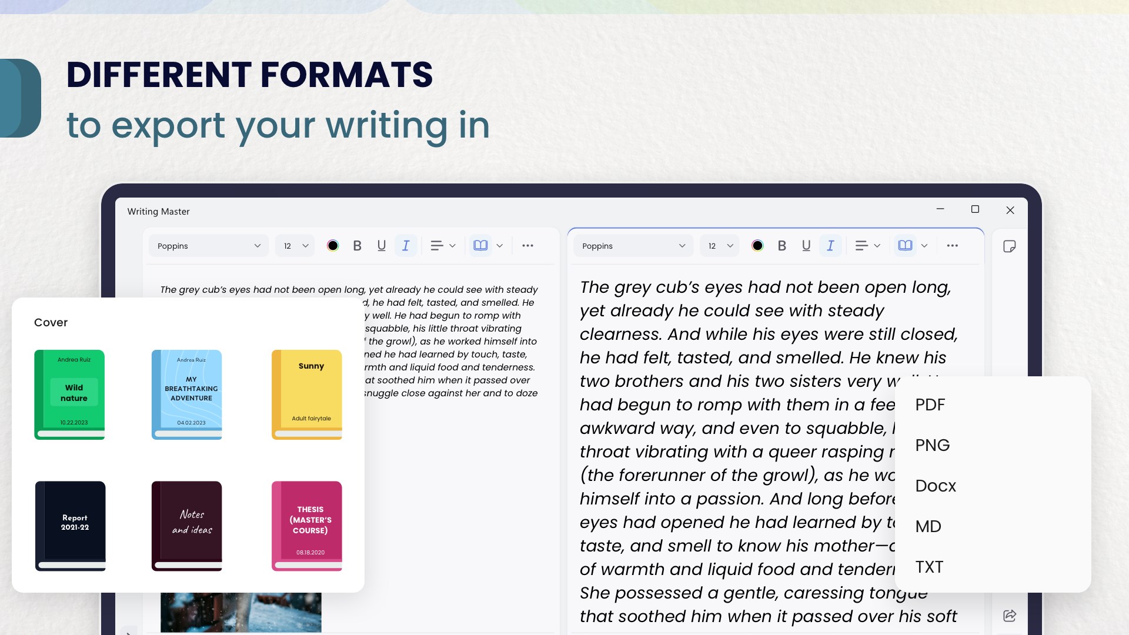Click the sticky note icon in right sidebar

pos(1009,246)
